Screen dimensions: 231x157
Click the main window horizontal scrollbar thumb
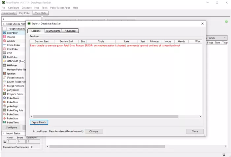(107, 146)
